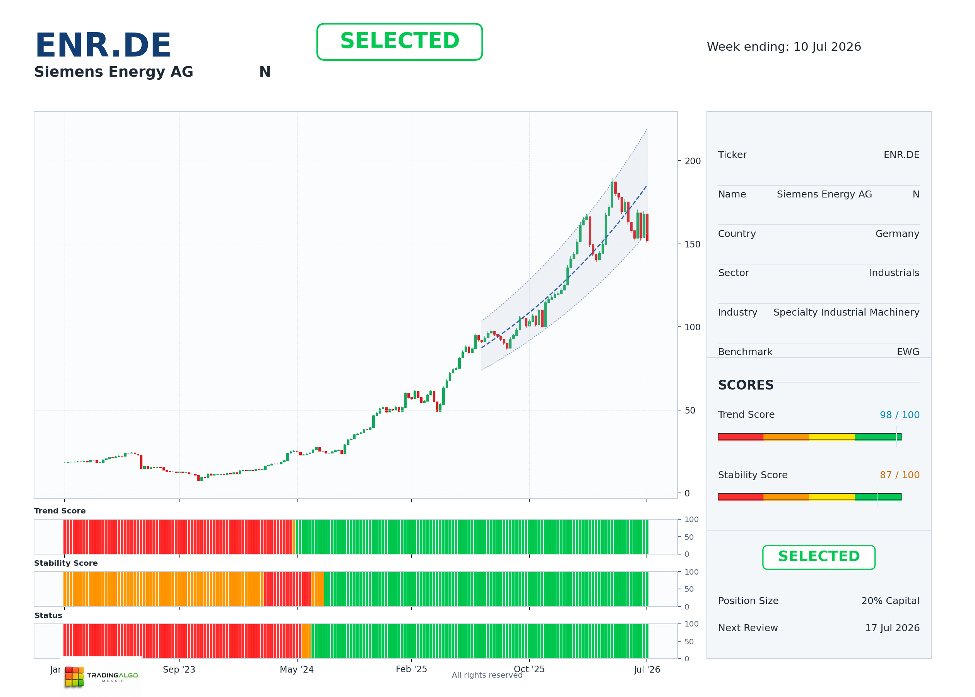This screenshot has height=697, width=975.
Task: Click the red segment of the Stability Score strip
Action: click(x=287, y=589)
